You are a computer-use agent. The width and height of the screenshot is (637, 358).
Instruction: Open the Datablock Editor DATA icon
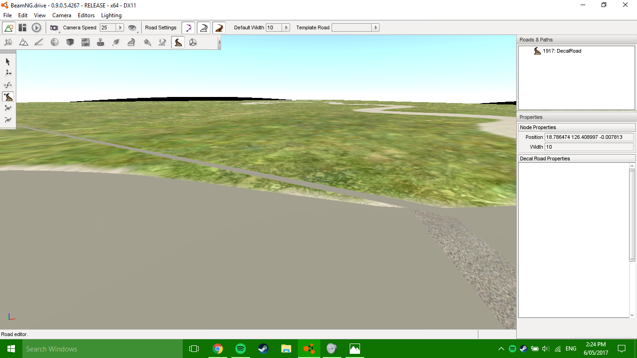coord(85,42)
